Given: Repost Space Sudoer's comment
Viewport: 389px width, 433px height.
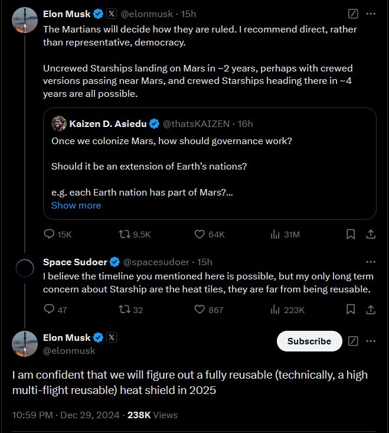Looking at the screenshot, I should [125, 310].
